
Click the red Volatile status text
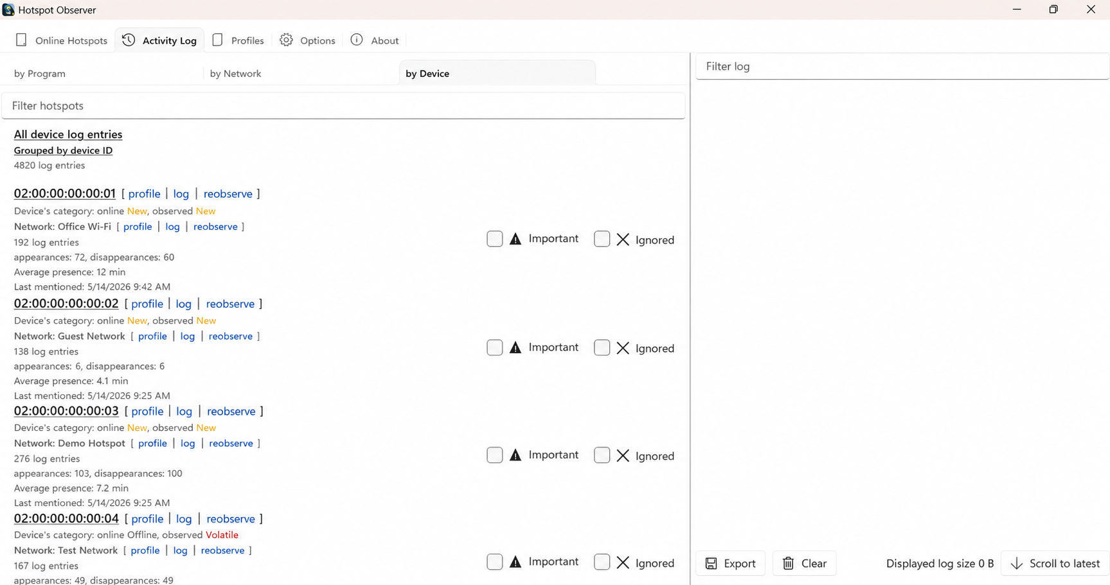[x=222, y=535]
